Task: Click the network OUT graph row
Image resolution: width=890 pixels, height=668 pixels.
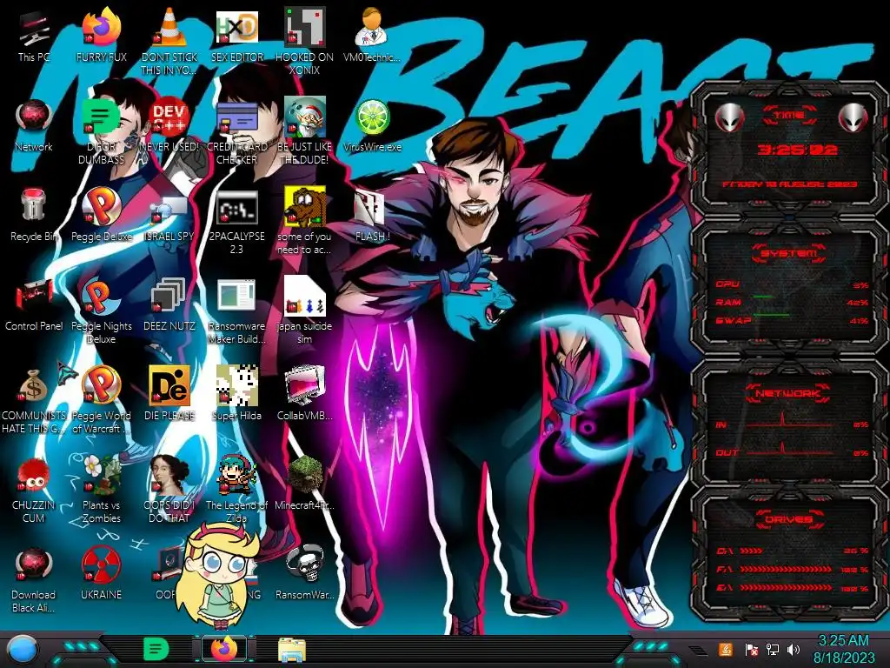Action: click(793, 450)
